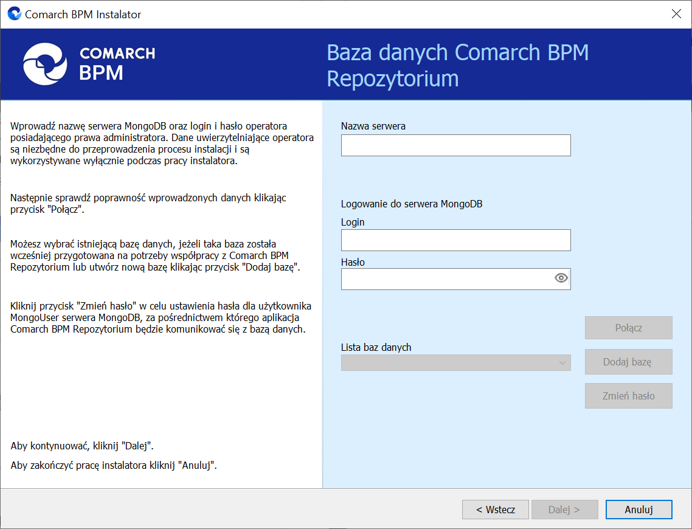Click the paragraph starting 'Wprowadź nazwę serwera MongoDB'
This screenshot has width=692, height=529.
162,143
